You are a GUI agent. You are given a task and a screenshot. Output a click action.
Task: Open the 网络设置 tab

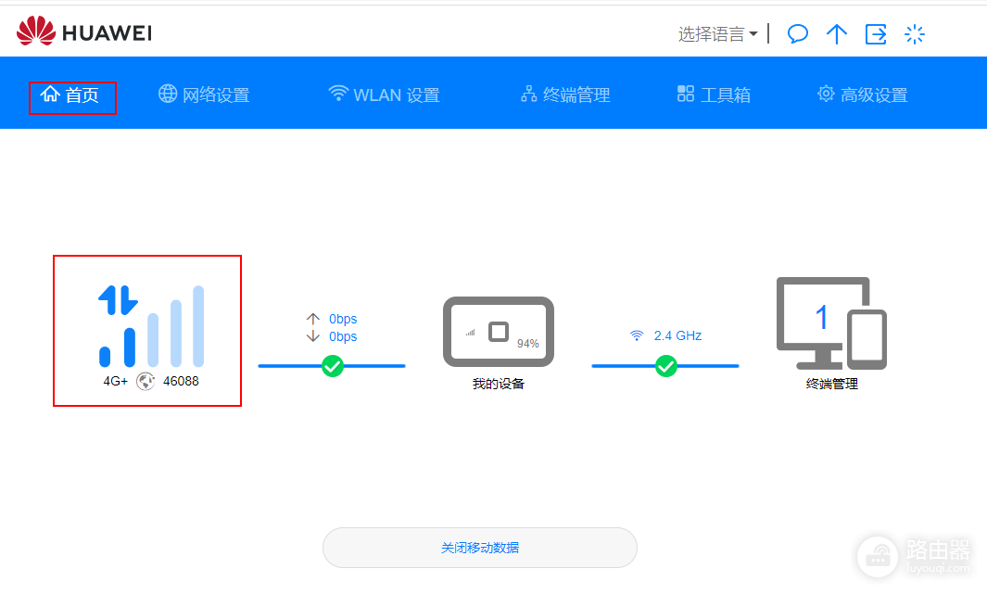[x=203, y=95]
